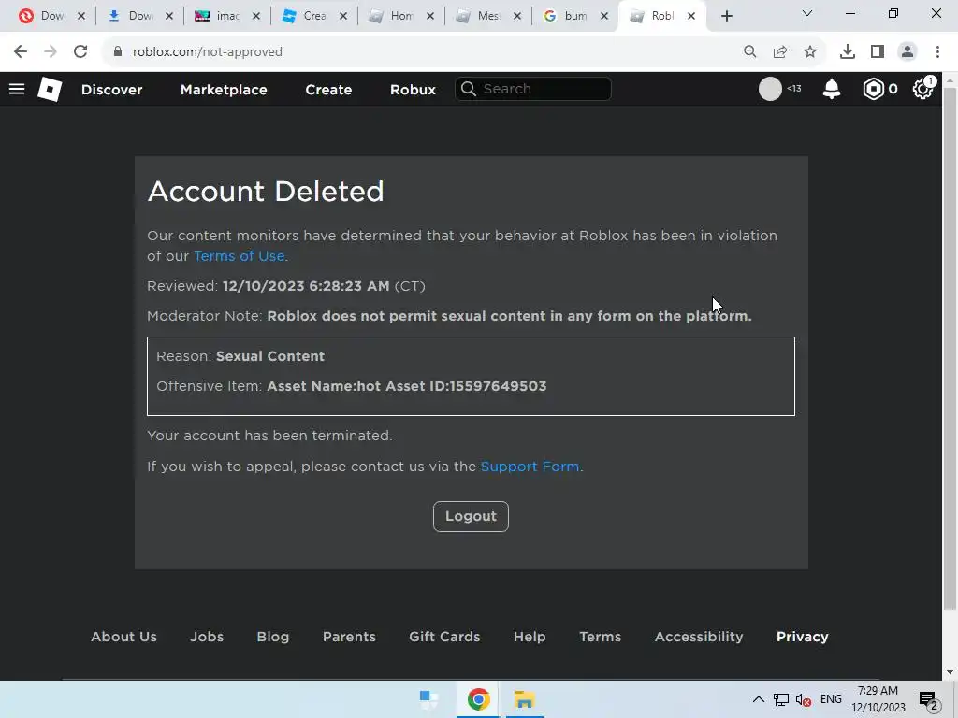Open the Support Form link
Viewport: 958px width, 718px height.
530,467
